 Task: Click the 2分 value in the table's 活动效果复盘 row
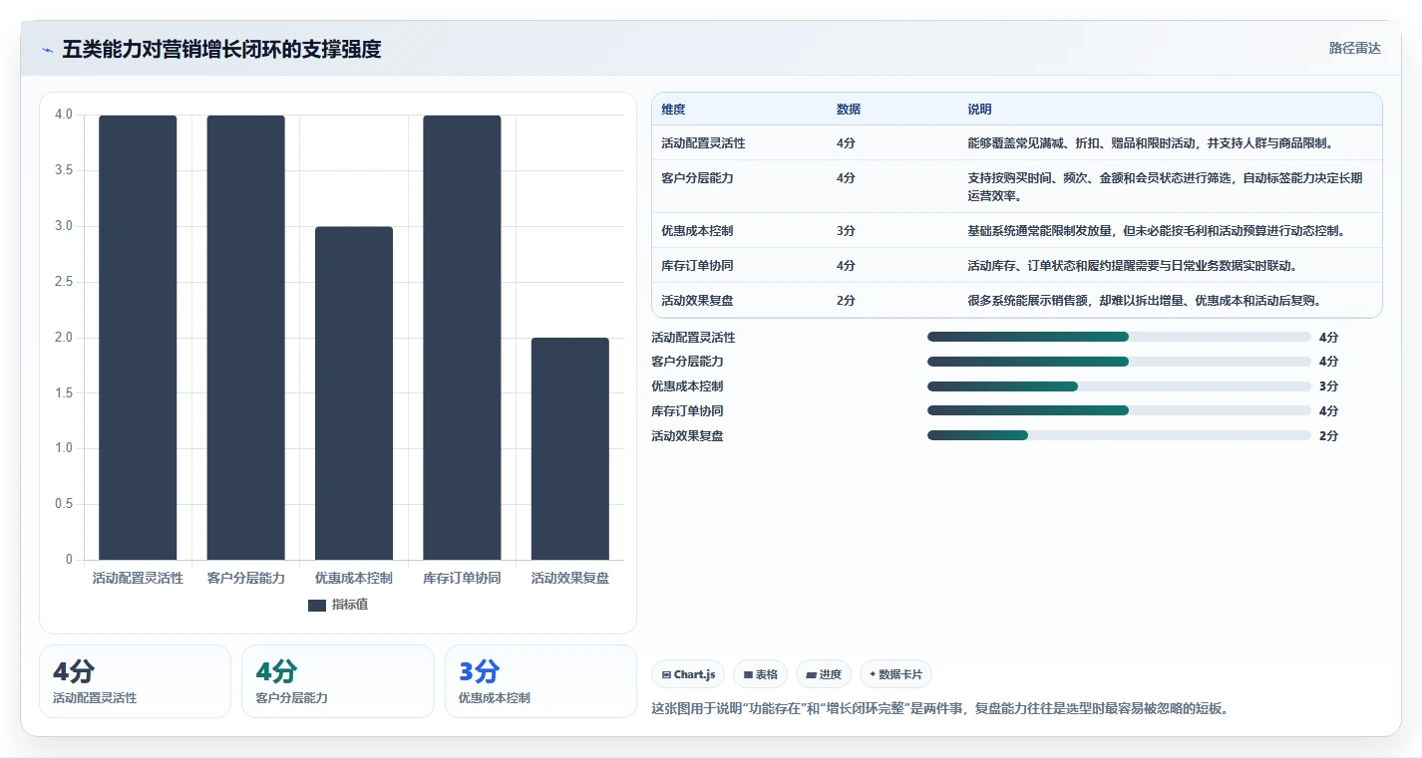coord(846,301)
